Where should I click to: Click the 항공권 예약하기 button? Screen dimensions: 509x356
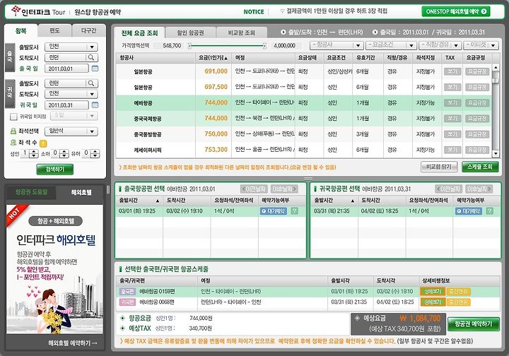[473, 324]
